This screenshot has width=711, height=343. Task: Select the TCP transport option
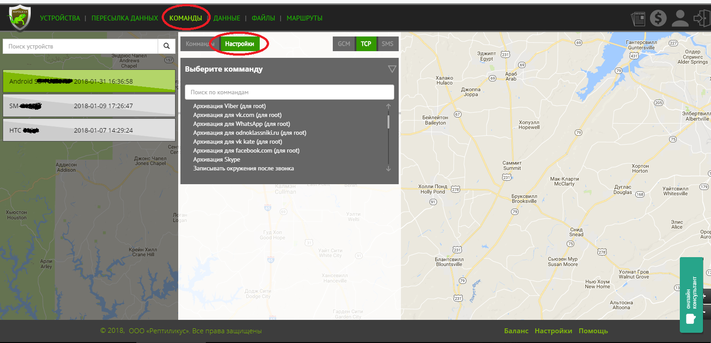[366, 44]
